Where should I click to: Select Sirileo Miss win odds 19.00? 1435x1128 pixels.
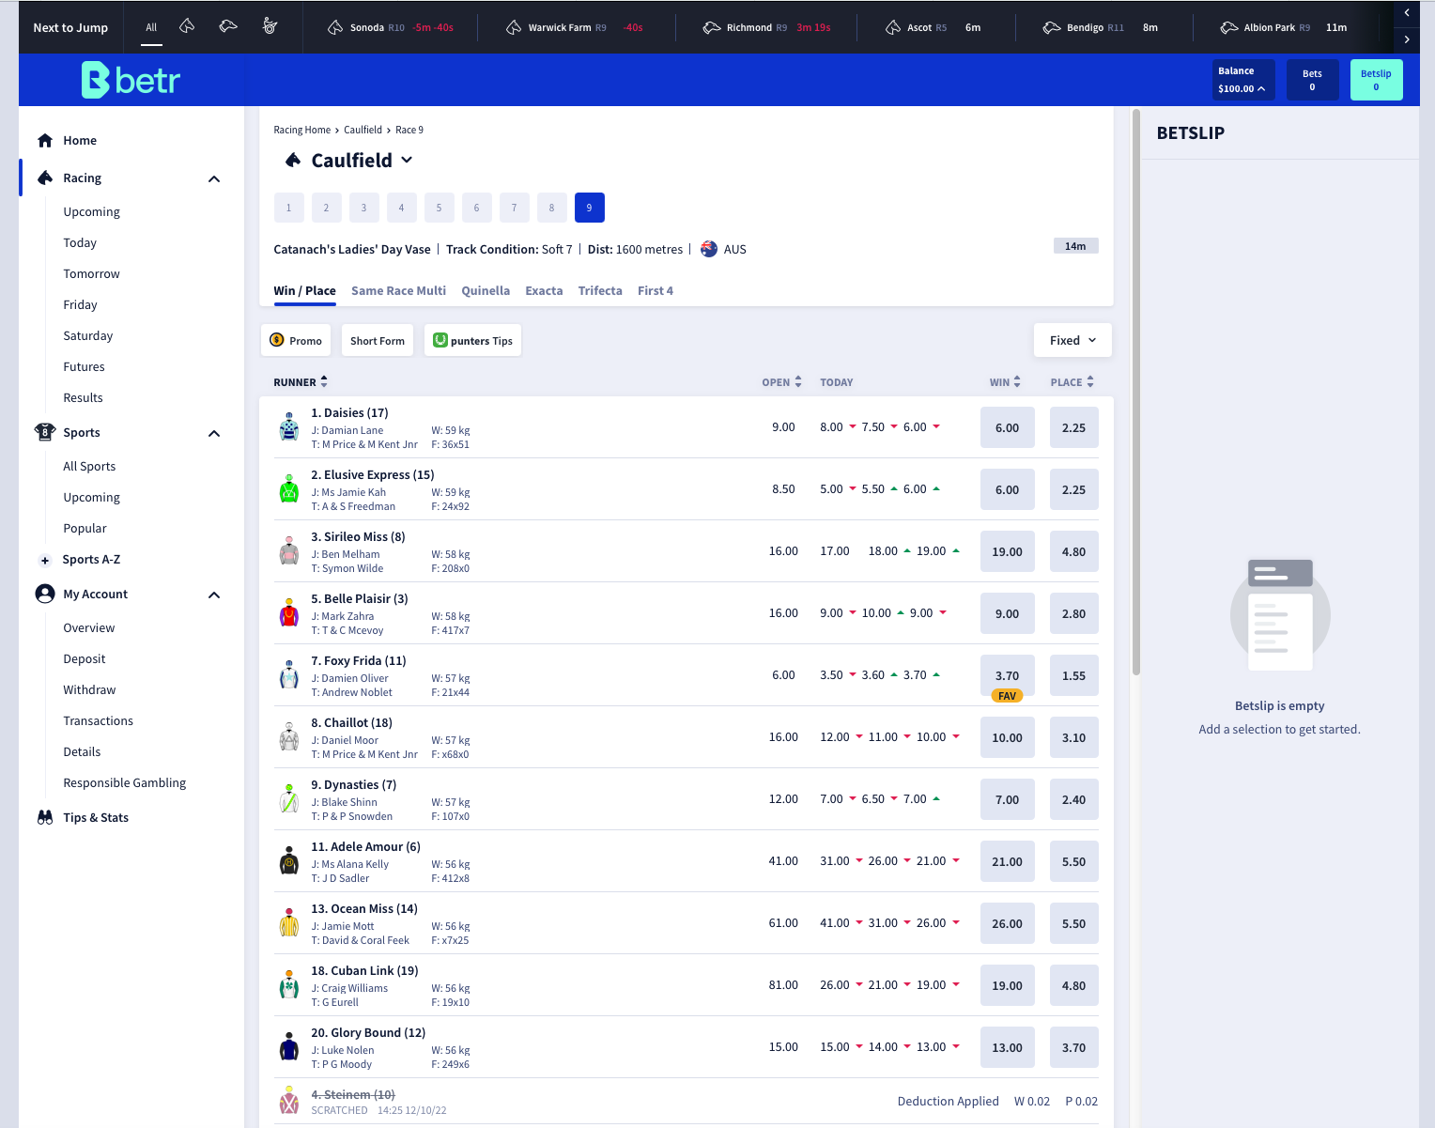(1007, 551)
